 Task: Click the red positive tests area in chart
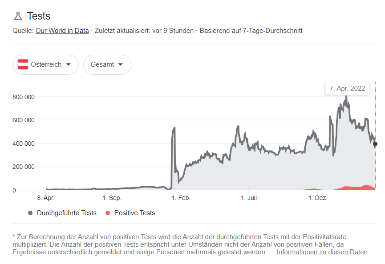coord(356,188)
